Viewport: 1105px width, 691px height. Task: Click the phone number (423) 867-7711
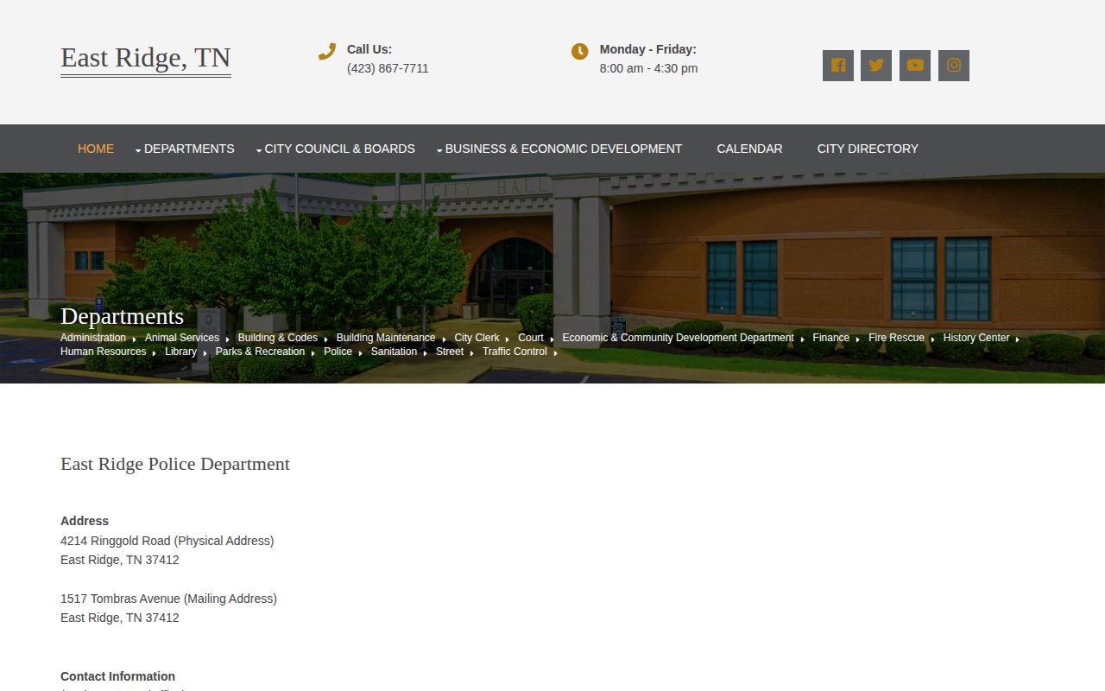(x=388, y=68)
